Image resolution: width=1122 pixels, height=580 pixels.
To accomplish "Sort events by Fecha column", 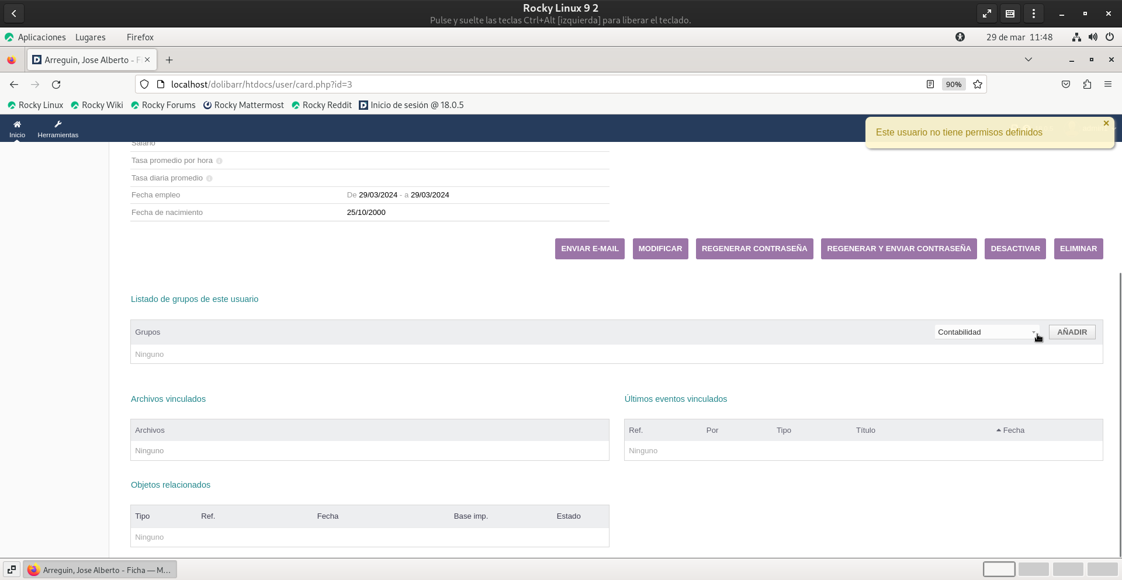I will [x=1013, y=430].
